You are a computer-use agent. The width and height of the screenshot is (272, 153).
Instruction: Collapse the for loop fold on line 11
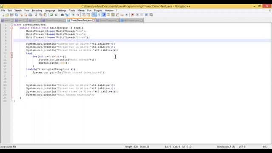(12, 57)
